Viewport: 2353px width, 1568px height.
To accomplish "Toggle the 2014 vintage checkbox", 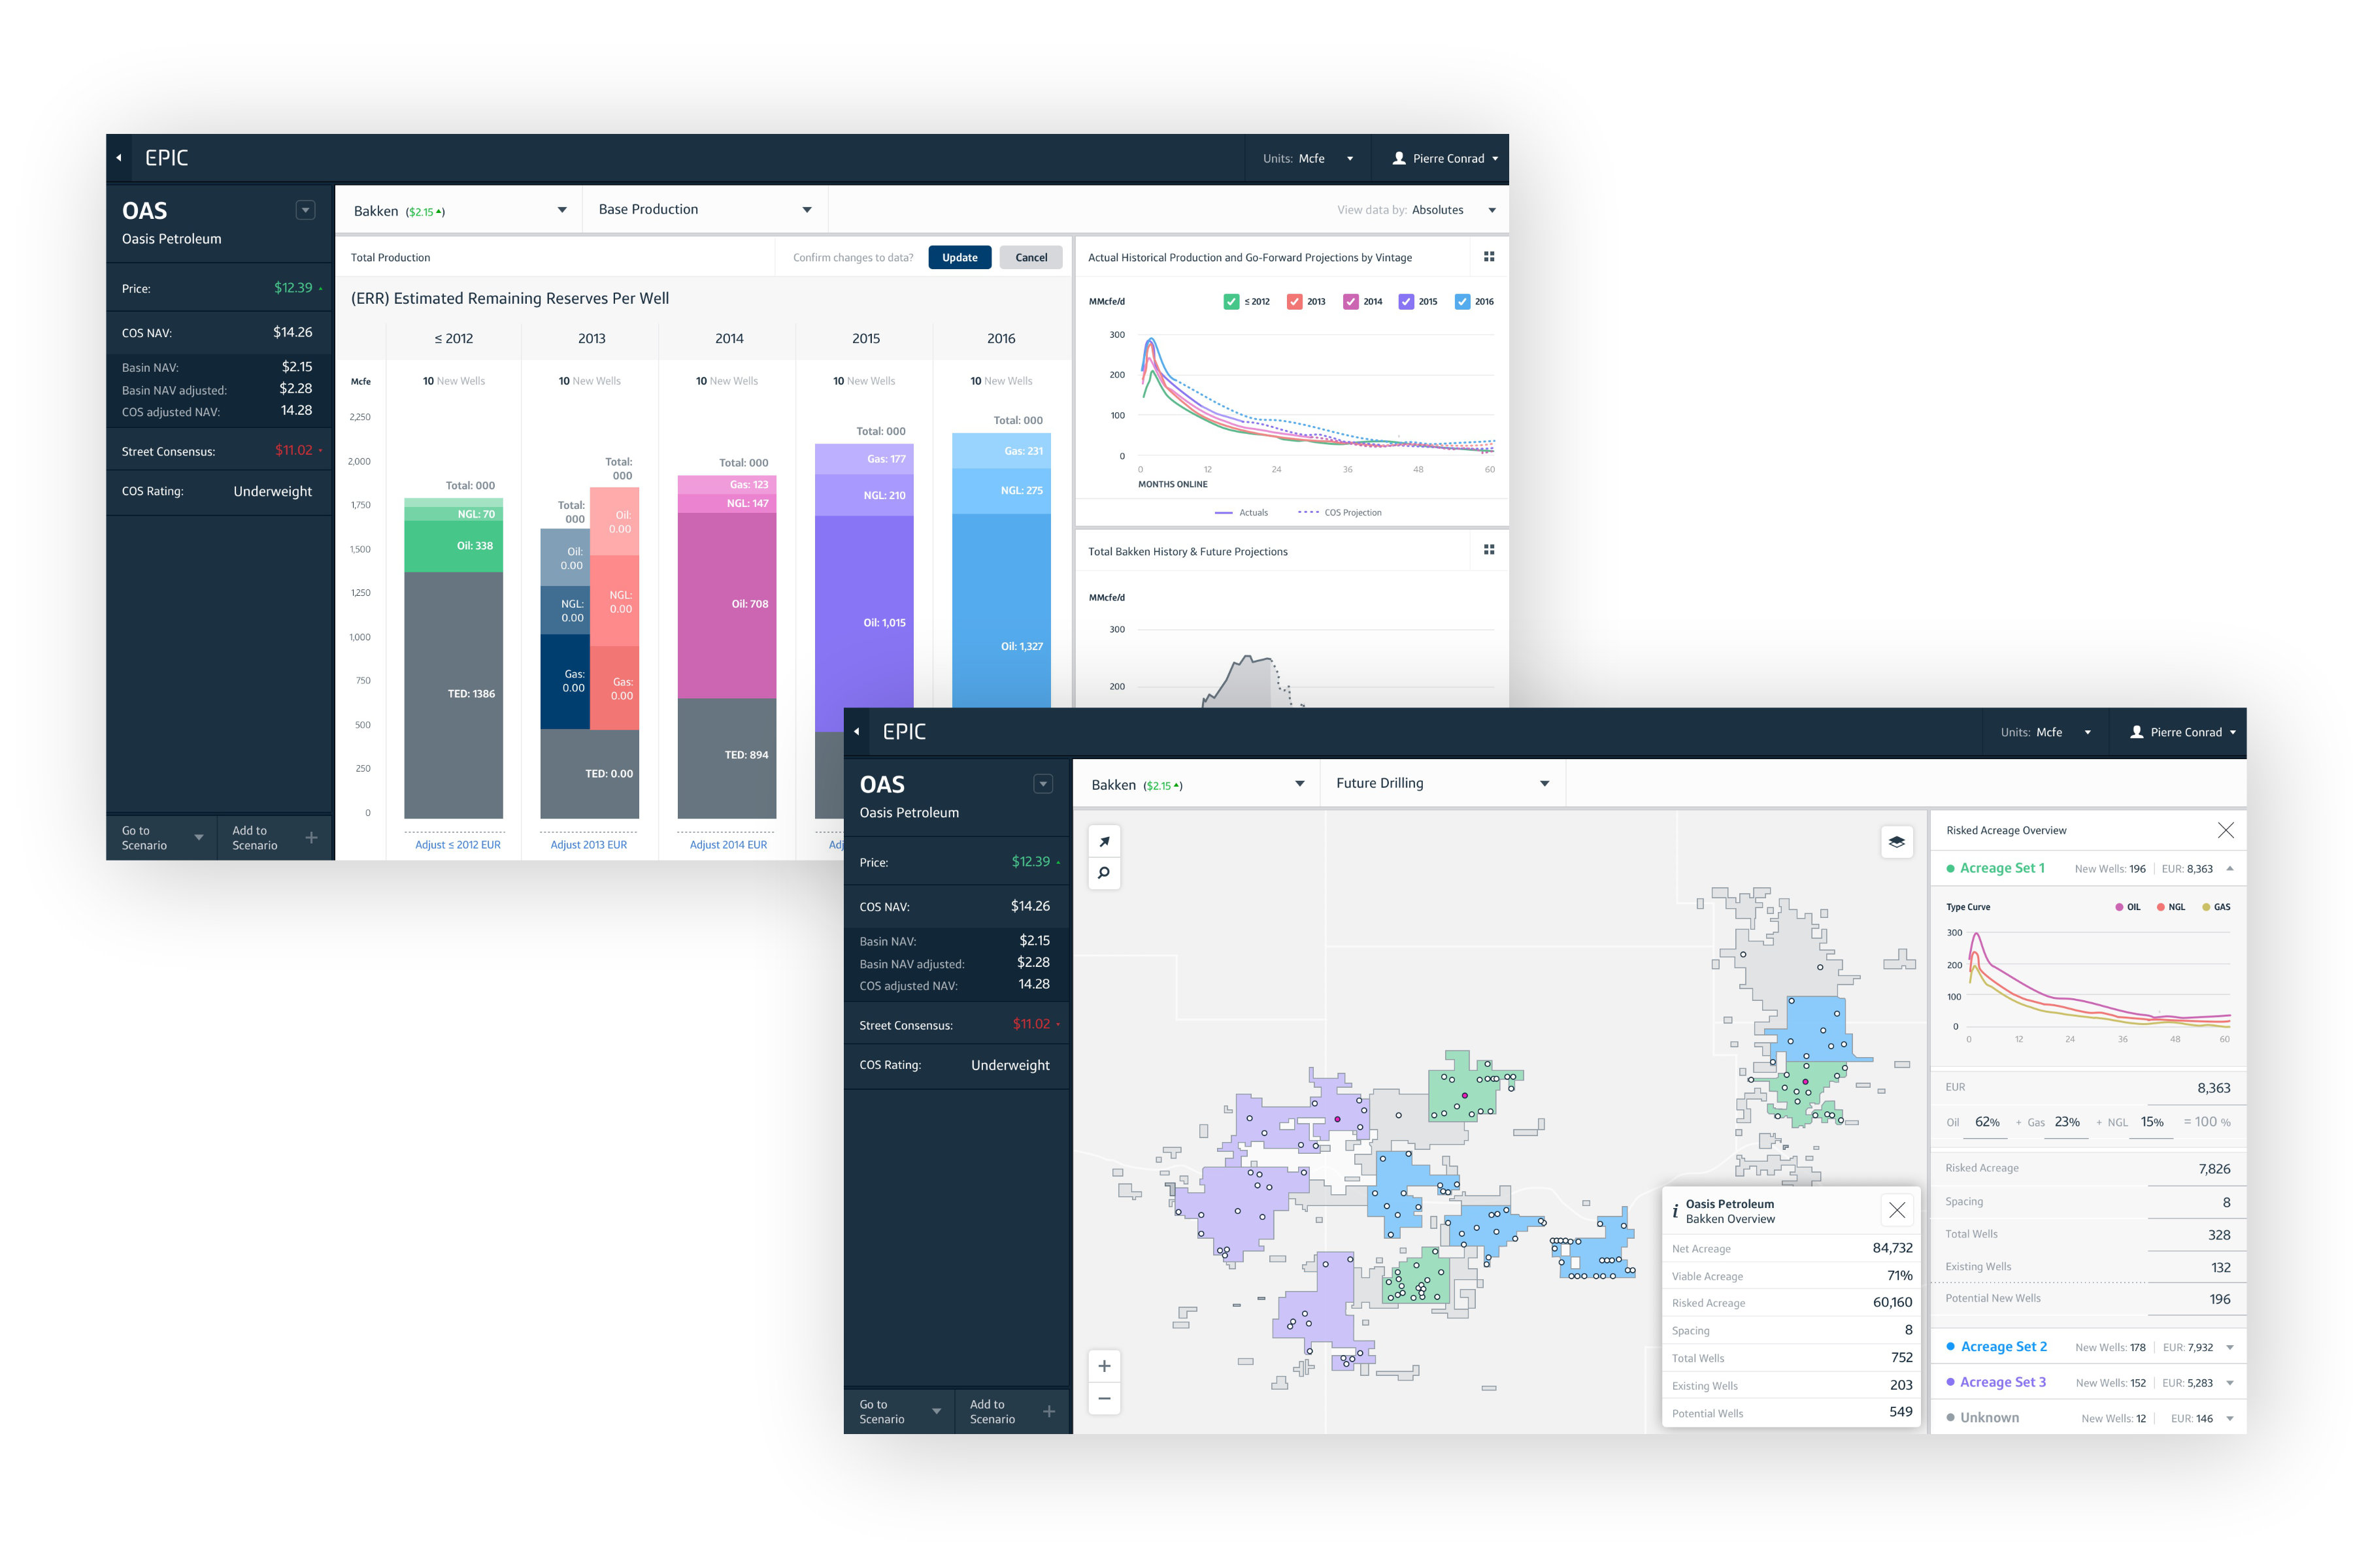I will (x=1350, y=301).
